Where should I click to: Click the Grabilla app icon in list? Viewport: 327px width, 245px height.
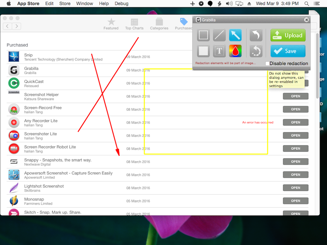(14, 70)
